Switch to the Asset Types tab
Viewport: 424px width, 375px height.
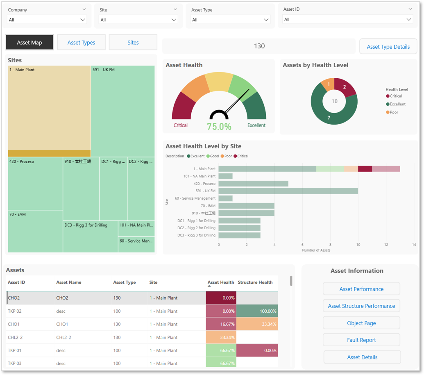(x=81, y=42)
